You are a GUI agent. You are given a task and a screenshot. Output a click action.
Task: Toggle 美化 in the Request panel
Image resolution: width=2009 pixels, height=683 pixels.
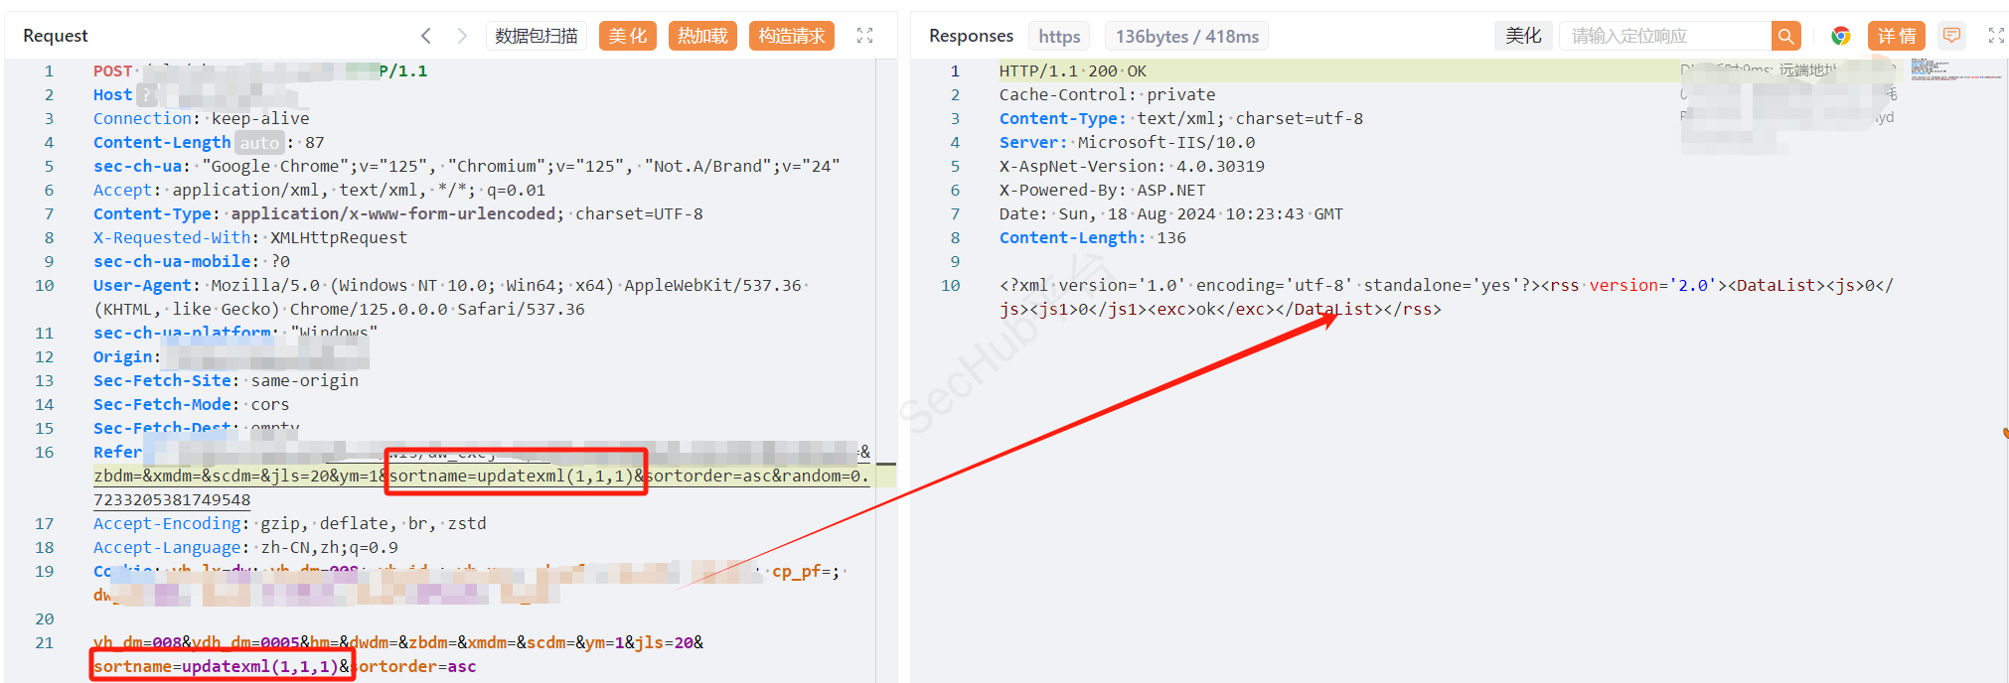tap(627, 36)
